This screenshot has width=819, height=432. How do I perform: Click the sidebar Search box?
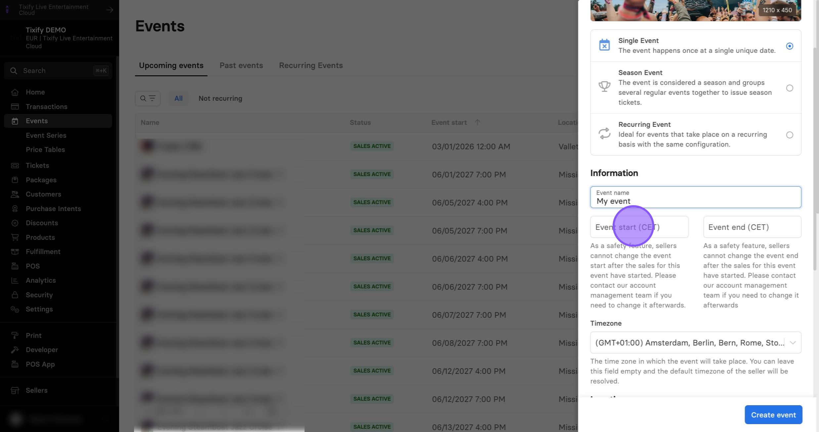coord(58,71)
